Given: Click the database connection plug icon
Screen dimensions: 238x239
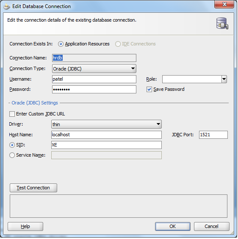Looking at the screenshot, I should click(x=222, y=23).
